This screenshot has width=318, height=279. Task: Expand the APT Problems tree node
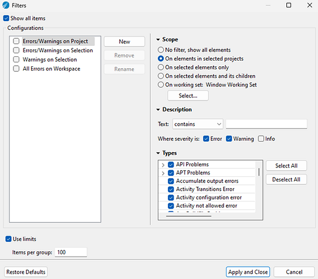(163, 173)
